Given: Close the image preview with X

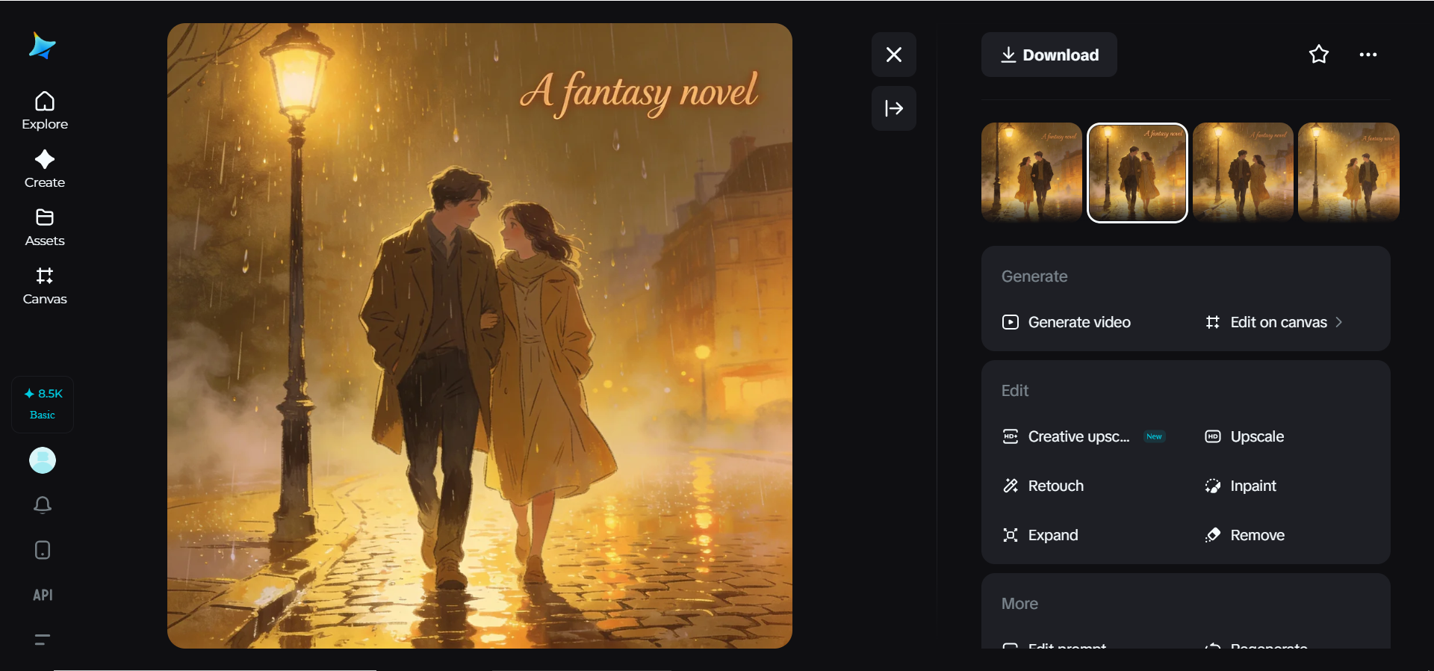Looking at the screenshot, I should click(894, 55).
